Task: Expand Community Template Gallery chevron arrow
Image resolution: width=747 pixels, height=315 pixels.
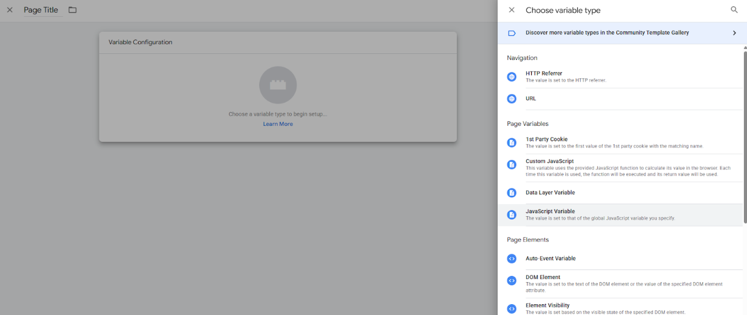Action: [x=734, y=33]
